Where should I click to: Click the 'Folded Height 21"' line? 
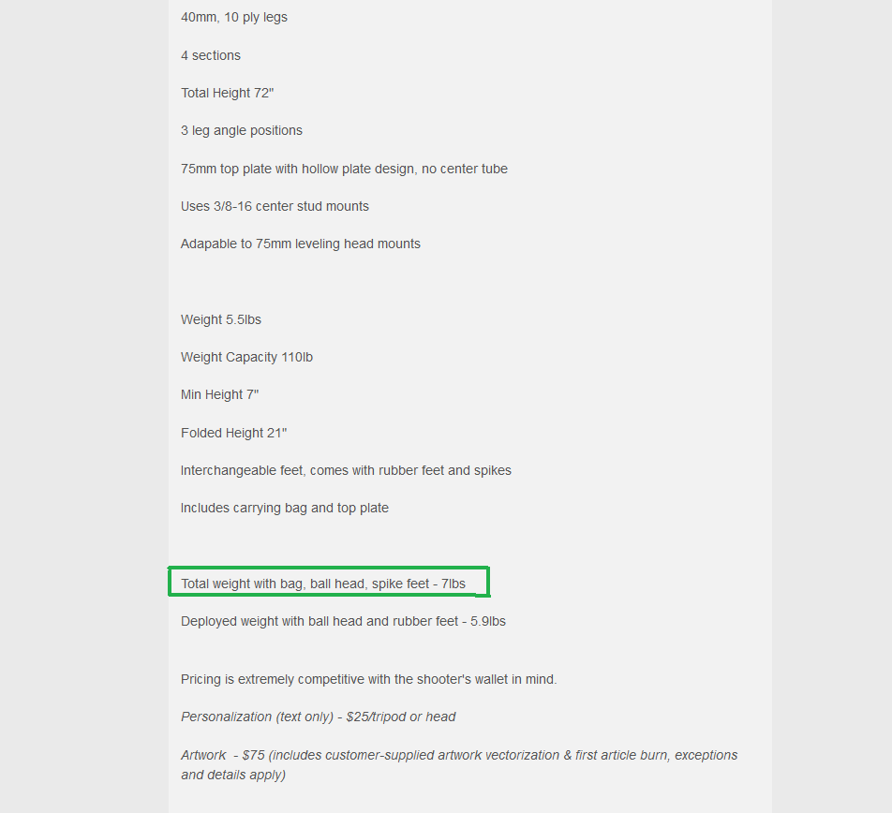pos(234,434)
